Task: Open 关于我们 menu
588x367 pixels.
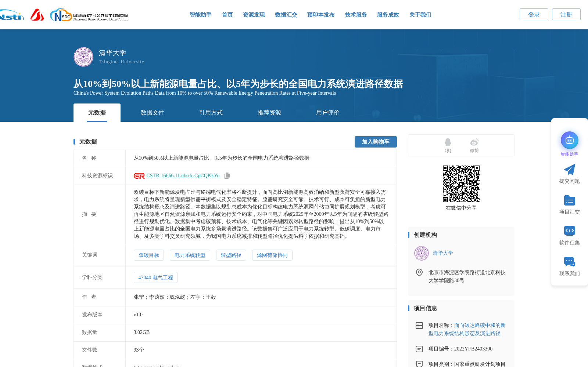Action: (420, 15)
